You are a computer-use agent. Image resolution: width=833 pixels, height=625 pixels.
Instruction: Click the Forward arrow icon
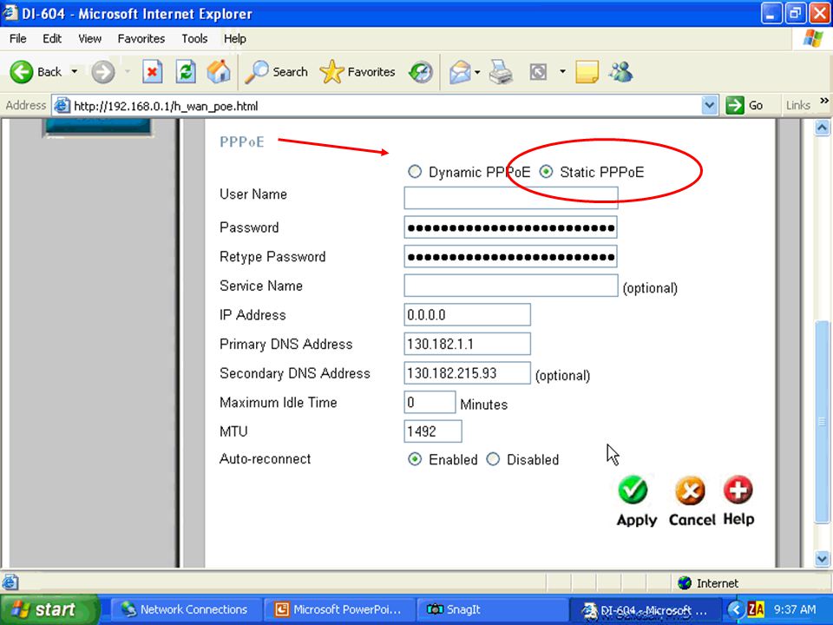click(x=102, y=72)
